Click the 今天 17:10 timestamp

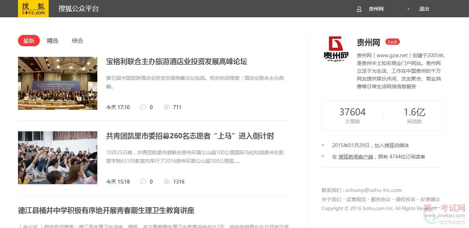tap(118, 107)
